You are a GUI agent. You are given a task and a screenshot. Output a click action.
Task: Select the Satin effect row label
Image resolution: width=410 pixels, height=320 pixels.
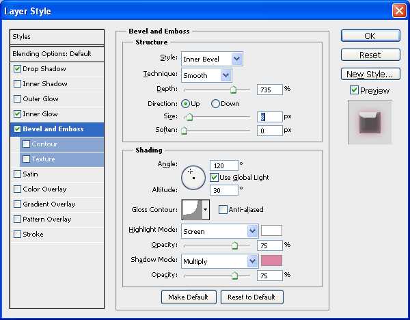[30, 174]
